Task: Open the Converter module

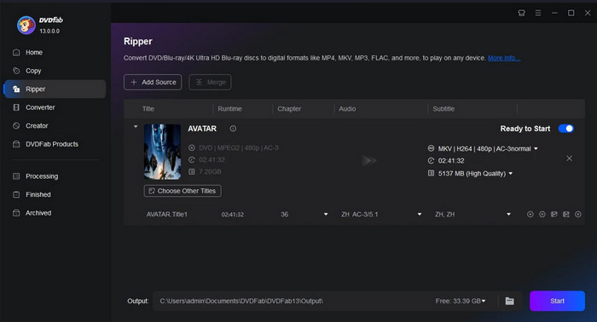Action: coord(40,107)
